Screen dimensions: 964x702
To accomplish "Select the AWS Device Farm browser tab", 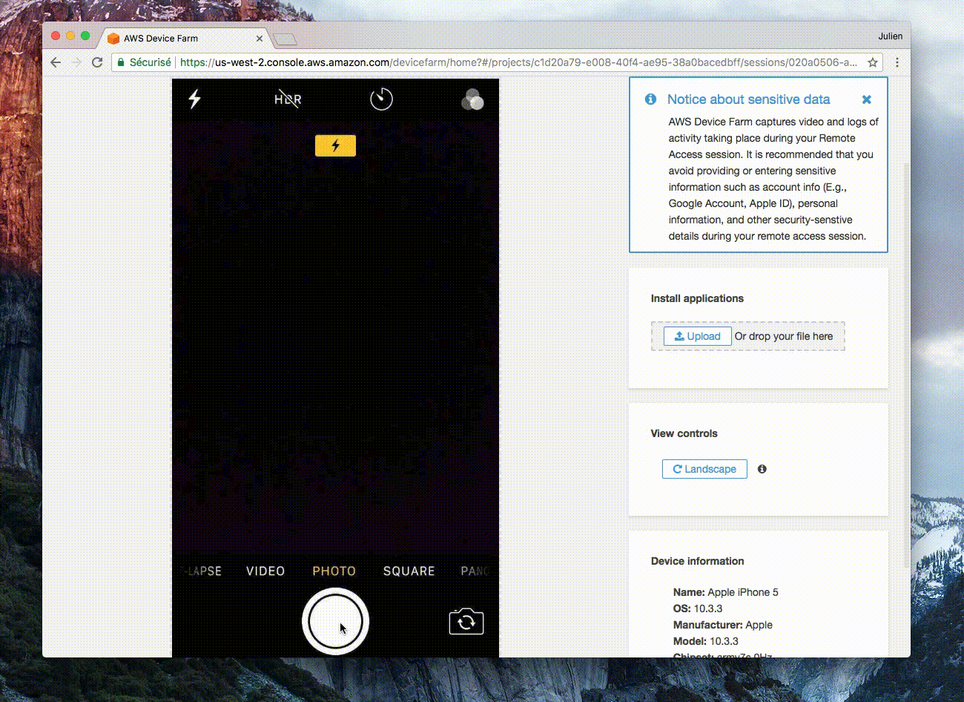I will pyautogui.click(x=185, y=38).
